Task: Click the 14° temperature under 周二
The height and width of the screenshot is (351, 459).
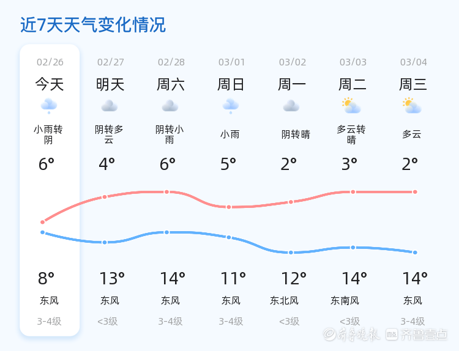Action: (354, 279)
